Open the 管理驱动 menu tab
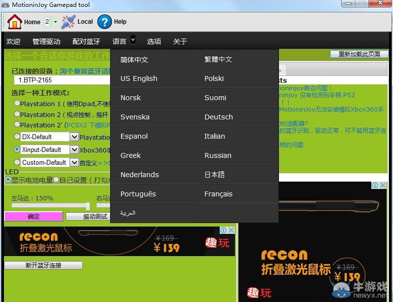 click(x=46, y=41)
